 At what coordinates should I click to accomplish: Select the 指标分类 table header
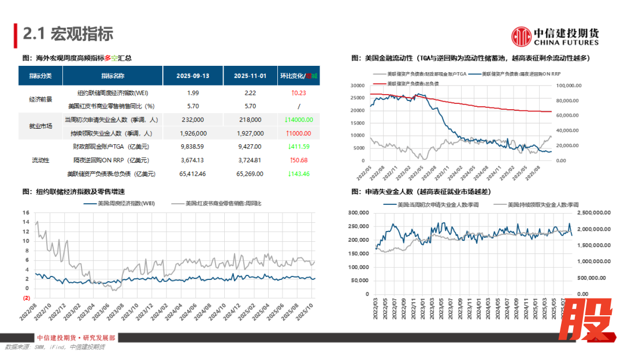click(40, 76)
